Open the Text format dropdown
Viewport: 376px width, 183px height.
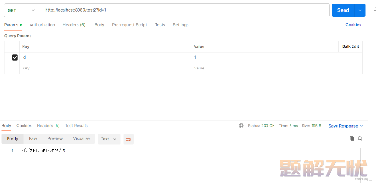click(109, 139)
